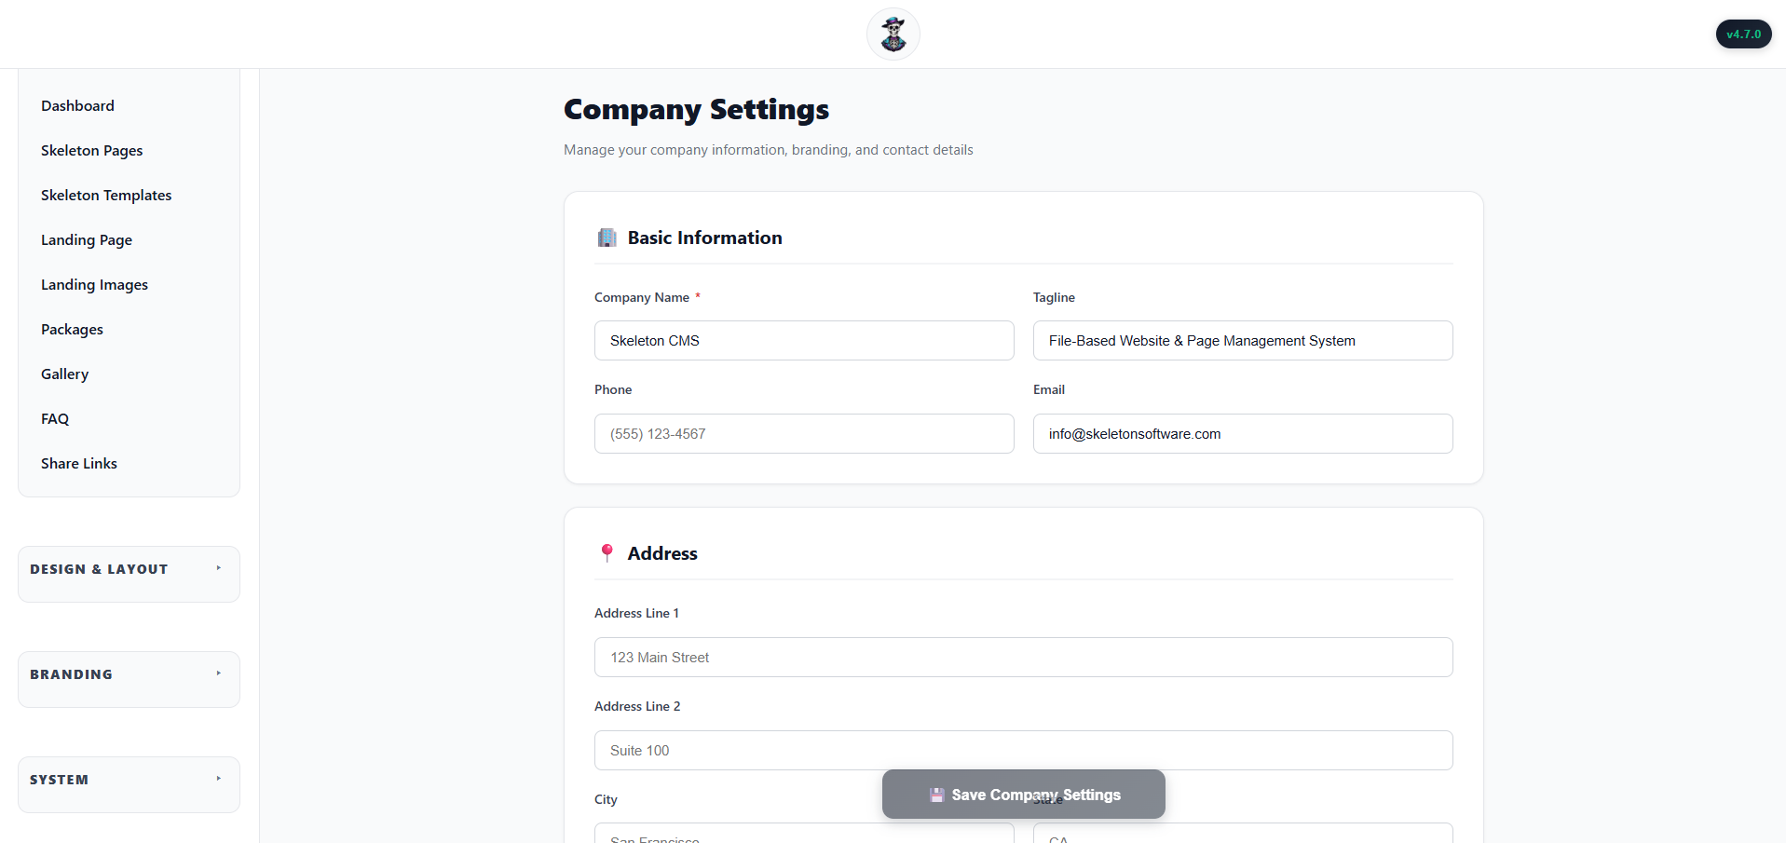Viewport: 1786px width, 843px height.
Task: Click the v4.7.0 version badge
Action: [1743, 34]
